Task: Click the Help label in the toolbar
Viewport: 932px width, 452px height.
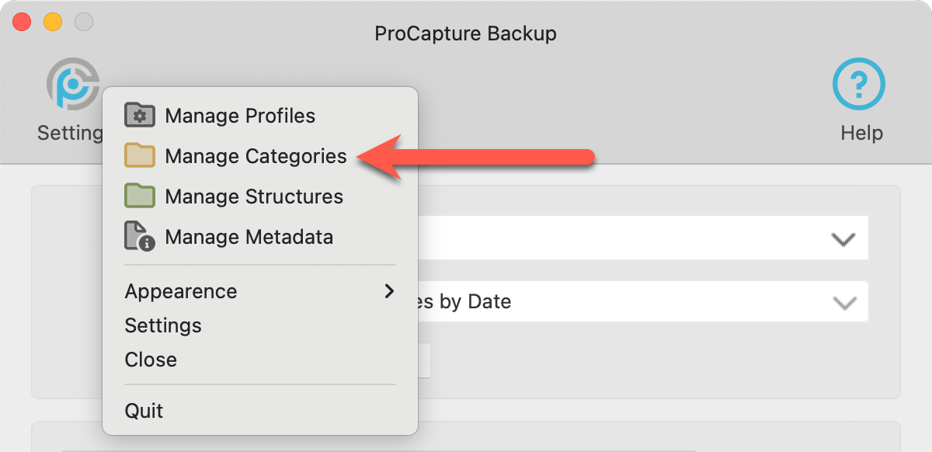Action: coord(861,133)
